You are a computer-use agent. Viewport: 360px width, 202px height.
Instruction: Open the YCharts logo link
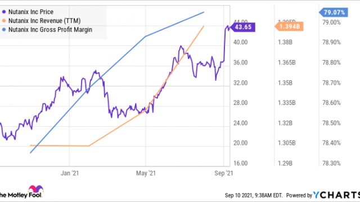tap(336, 195)
